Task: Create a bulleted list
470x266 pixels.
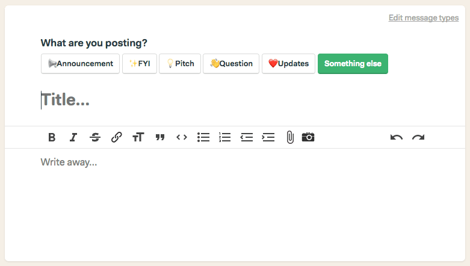Action: [203, 137]
